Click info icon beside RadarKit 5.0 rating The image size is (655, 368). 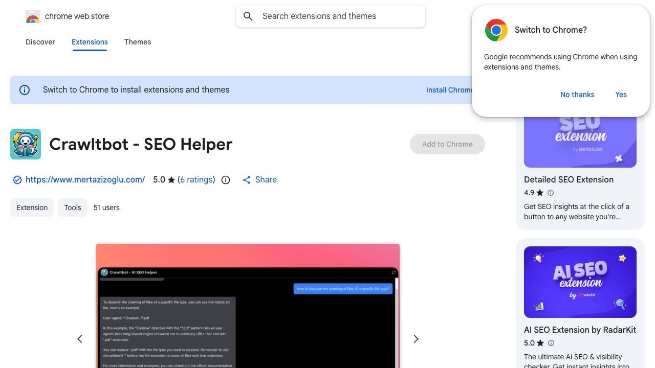click(x=551, y=343)
